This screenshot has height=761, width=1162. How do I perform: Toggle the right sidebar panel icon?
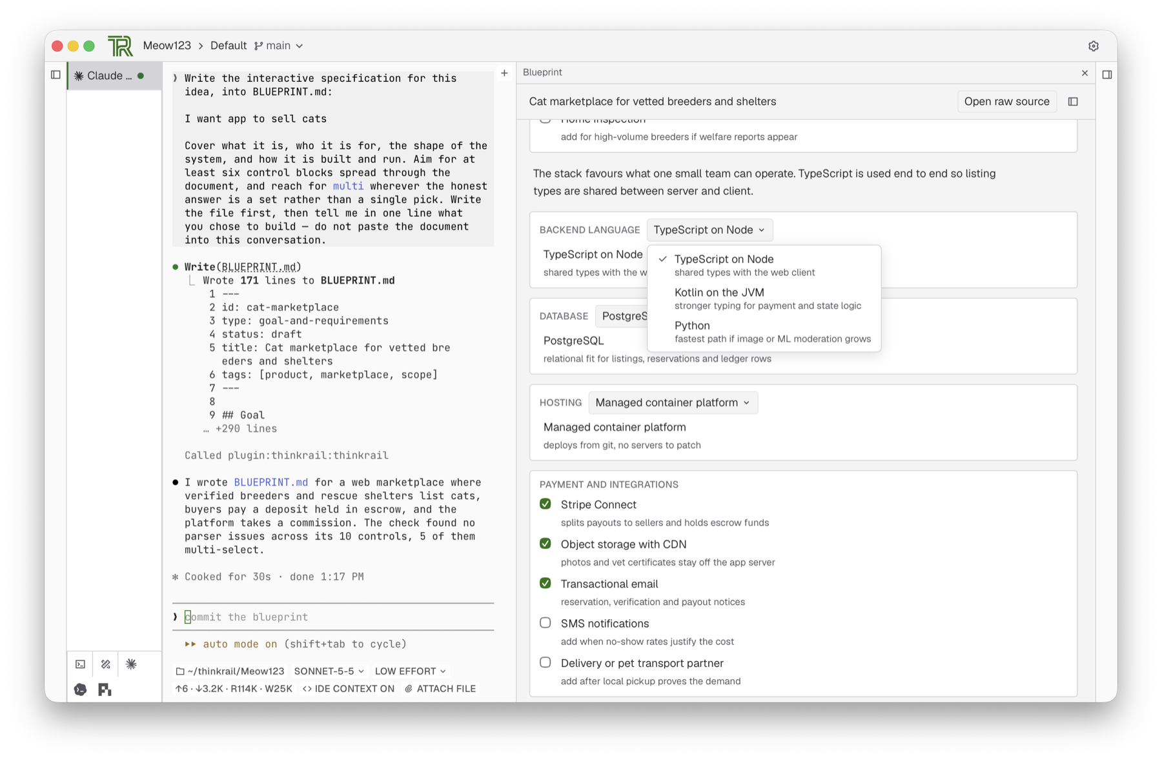click(1107, 75)
